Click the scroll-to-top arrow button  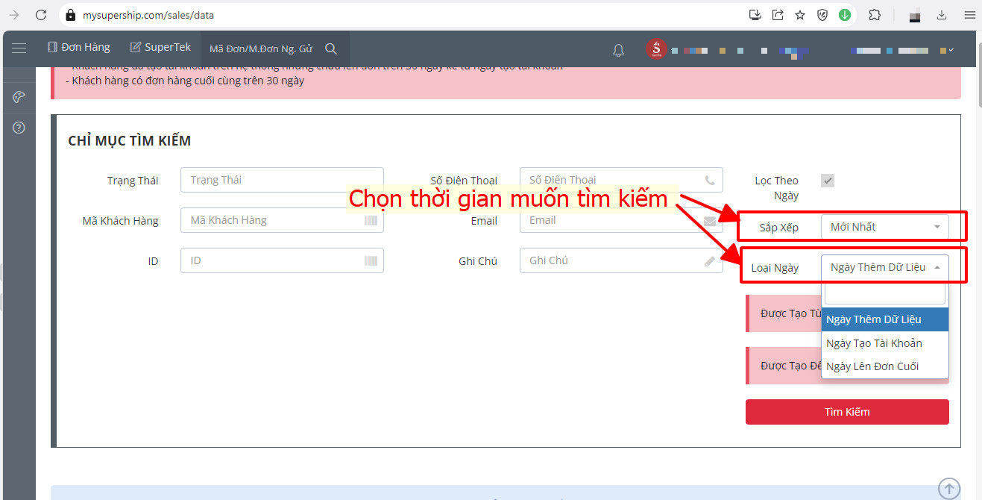tap(948, 488)
